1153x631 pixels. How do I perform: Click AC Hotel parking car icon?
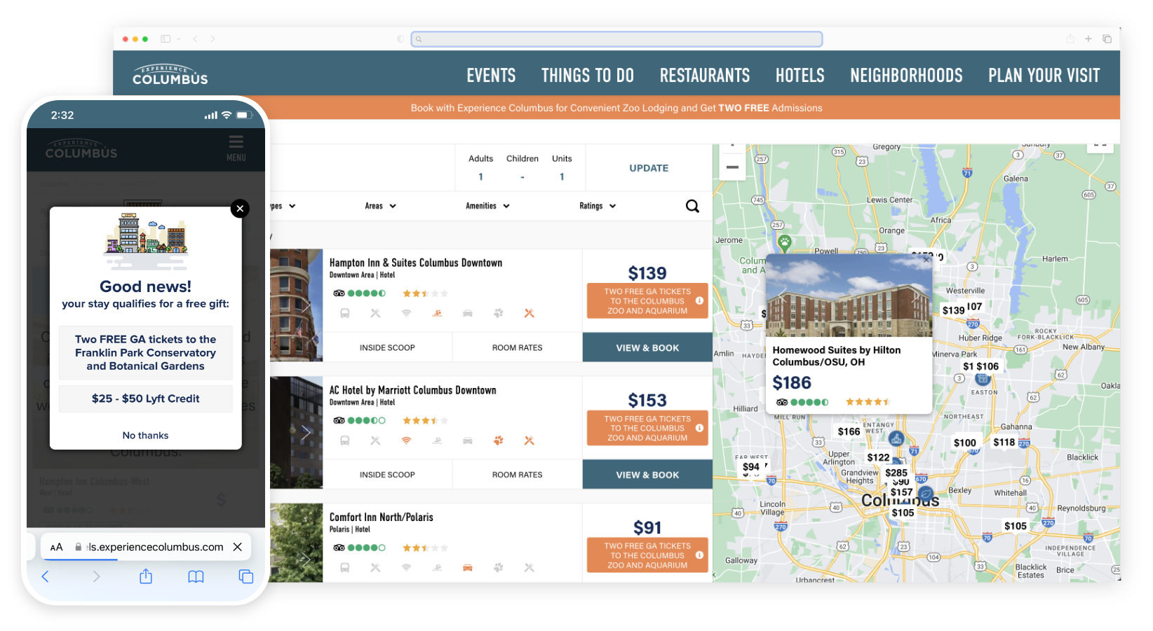point(468,441)
